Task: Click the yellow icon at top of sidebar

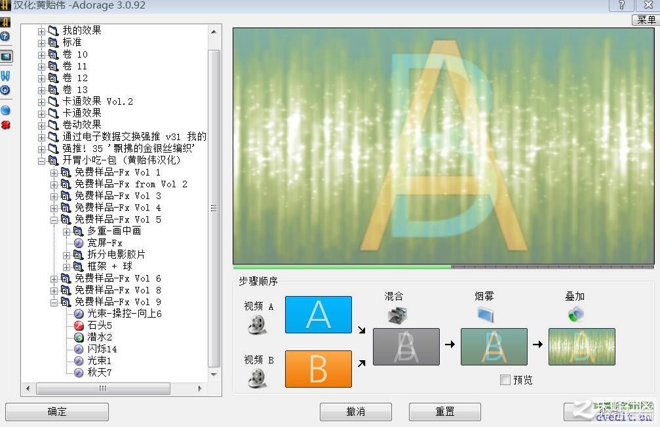Action: 5,22
